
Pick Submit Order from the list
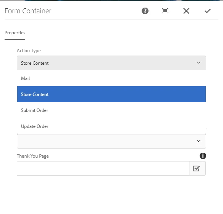click(112, 110)
